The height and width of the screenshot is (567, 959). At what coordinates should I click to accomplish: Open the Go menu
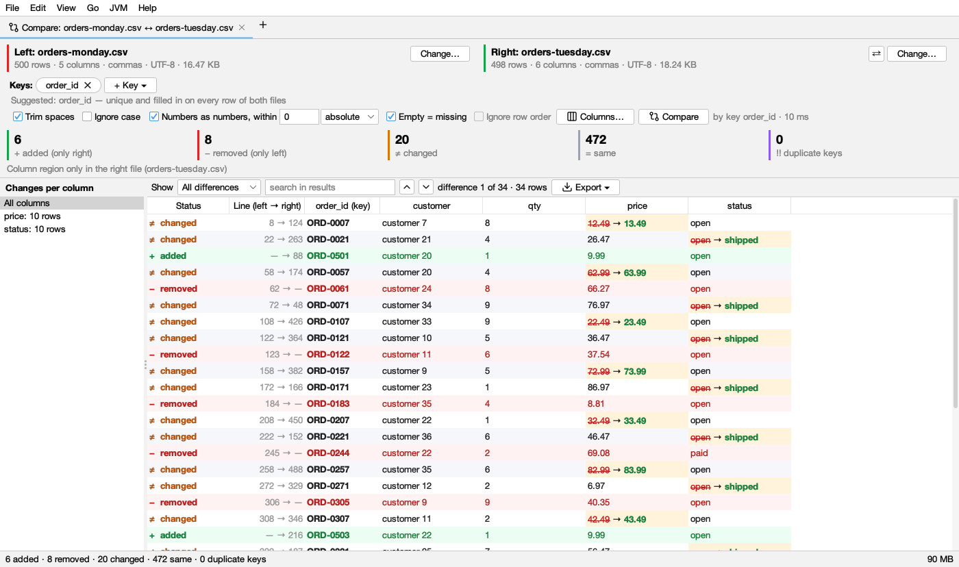point(93,8)
